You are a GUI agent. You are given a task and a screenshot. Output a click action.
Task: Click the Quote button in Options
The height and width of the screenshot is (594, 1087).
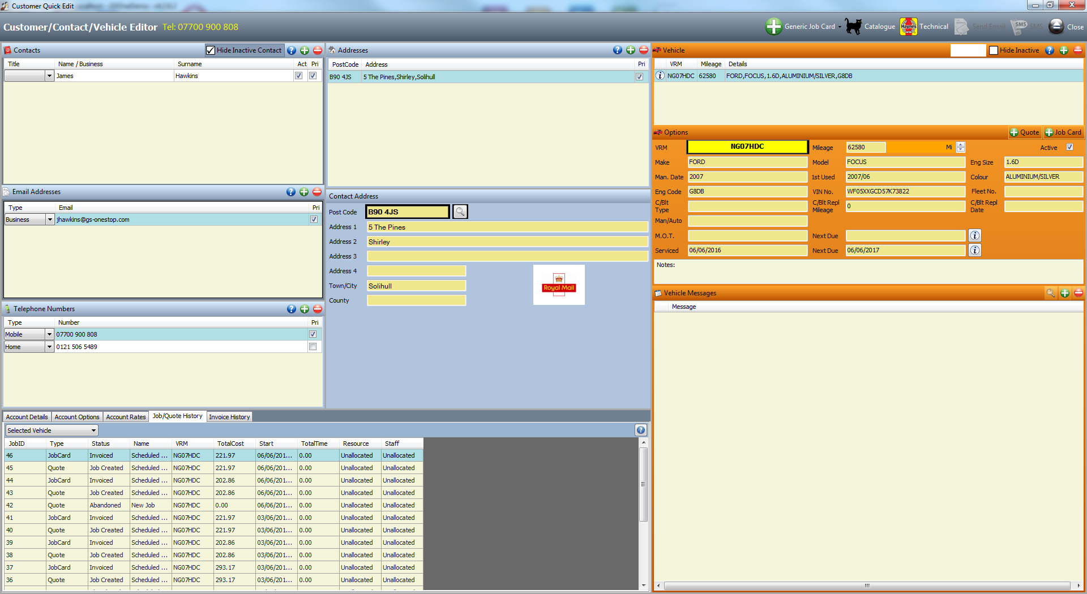click(1025, 132)
